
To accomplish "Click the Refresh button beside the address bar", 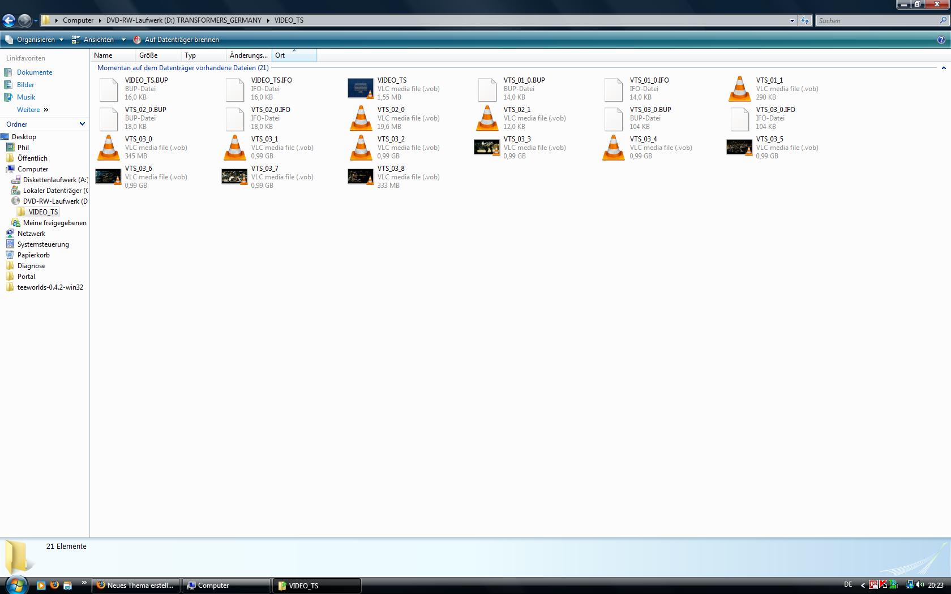I will 804,20.
